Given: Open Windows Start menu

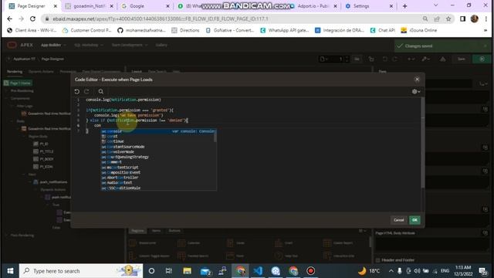Looking at the screenshot, I should [10, 271].
